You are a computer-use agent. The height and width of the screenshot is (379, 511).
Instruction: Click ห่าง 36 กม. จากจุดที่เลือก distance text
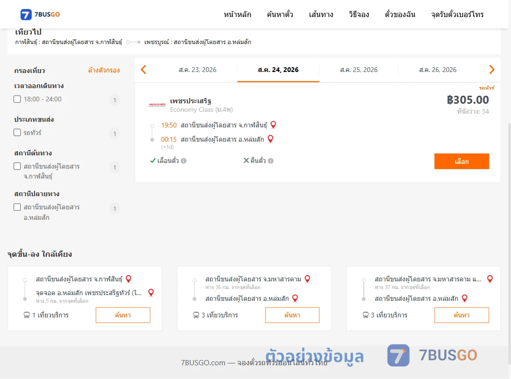(x=233, y=287)
